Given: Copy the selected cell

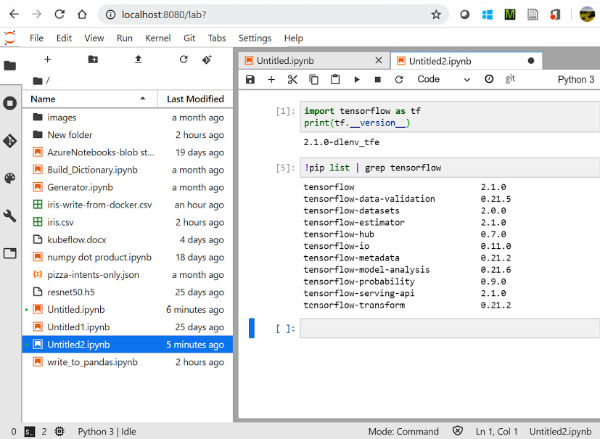Looking at the screenshot, I should 313,79.
